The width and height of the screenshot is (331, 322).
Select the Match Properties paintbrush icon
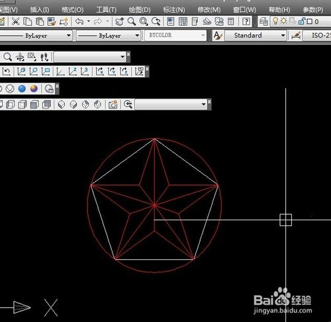tap(52, 22)
